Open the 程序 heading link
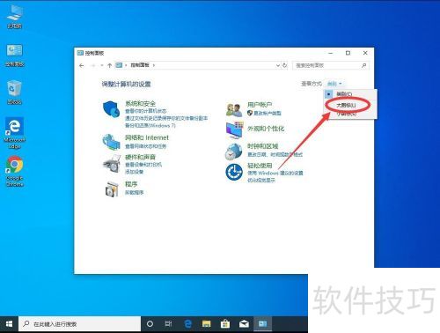Viewport: 440px width, 333px height. tap(131, 184)
